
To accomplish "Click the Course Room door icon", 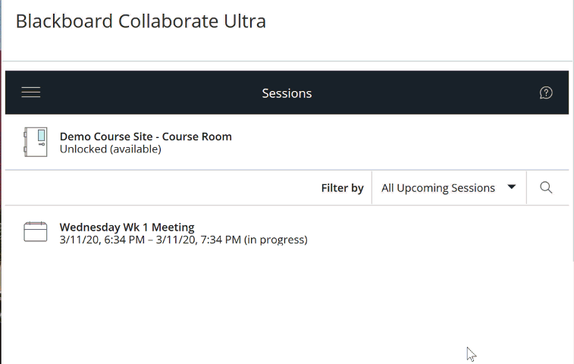I will pyautogui.click(x=36, y=142).
